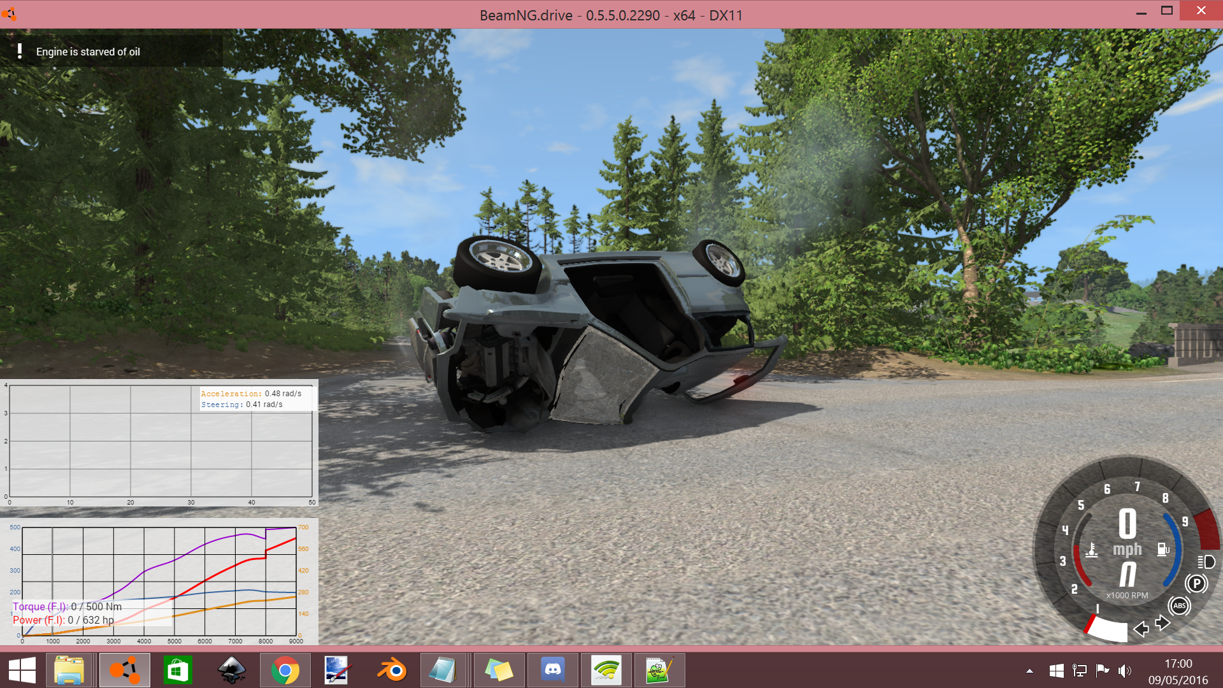Click the network tray icon
The image size is (1223, 688).
tap(1079, 670)
